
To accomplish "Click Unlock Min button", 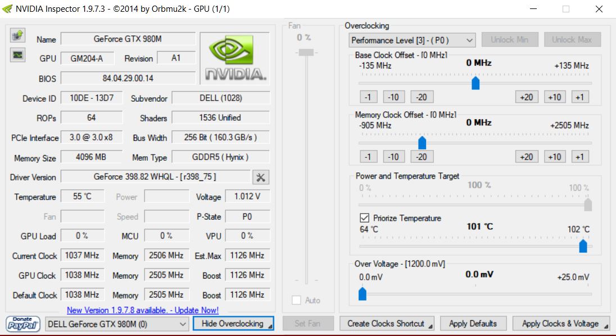I will (509, 40).
